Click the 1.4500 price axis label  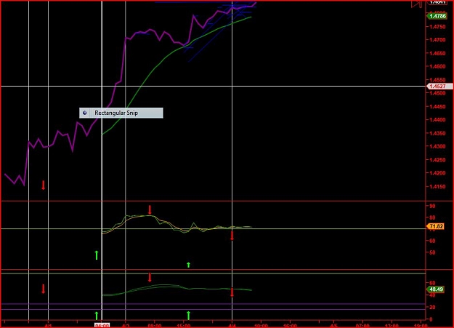point(437,93)
